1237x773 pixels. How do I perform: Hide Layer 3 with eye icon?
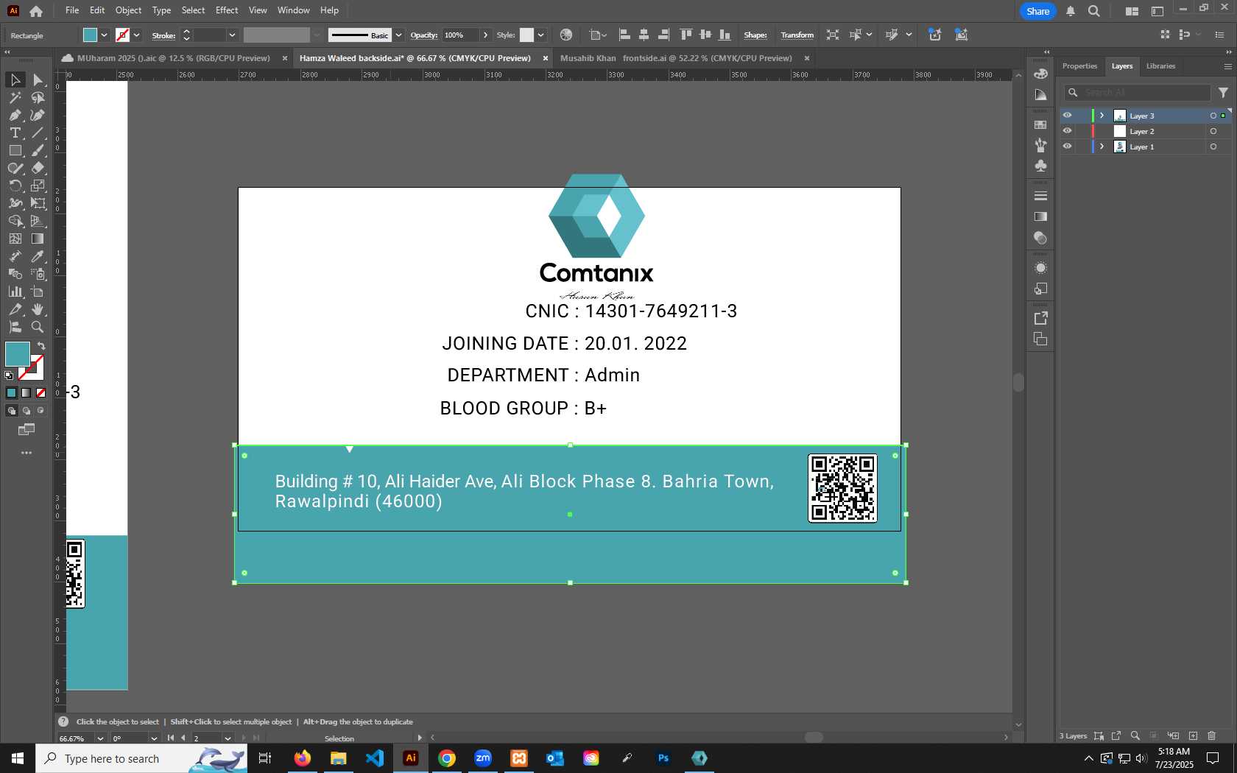[x=1067, y=116]
